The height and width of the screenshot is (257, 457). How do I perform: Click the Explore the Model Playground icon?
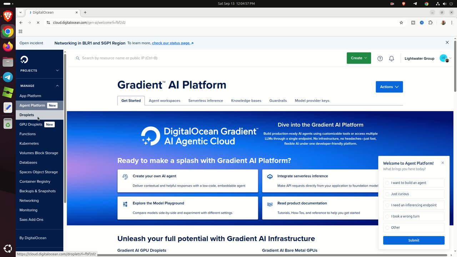pos(125,204)
